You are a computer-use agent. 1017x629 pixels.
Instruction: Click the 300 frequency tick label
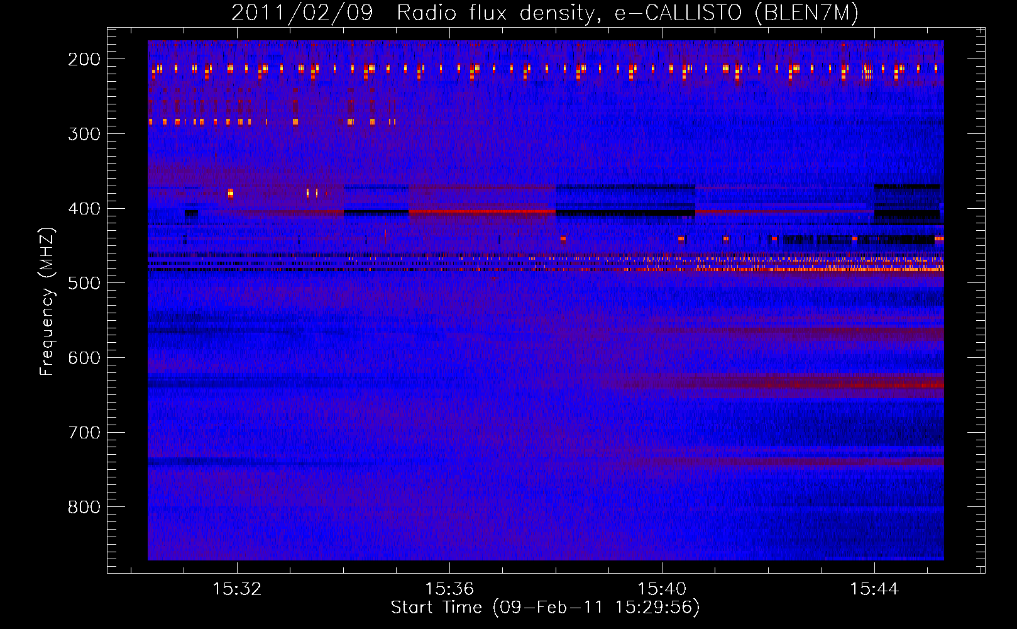(84, 134)
